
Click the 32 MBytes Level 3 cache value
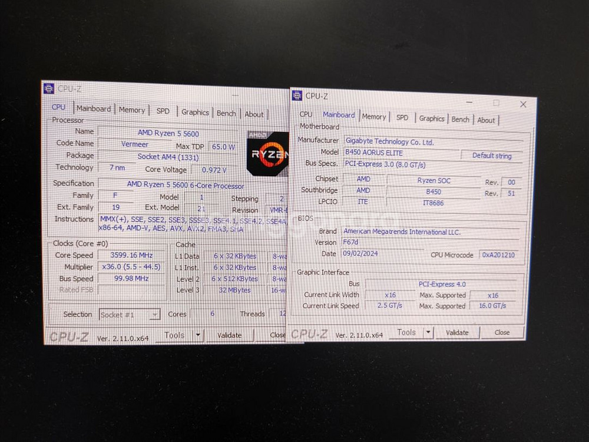(x=235, y=290)
